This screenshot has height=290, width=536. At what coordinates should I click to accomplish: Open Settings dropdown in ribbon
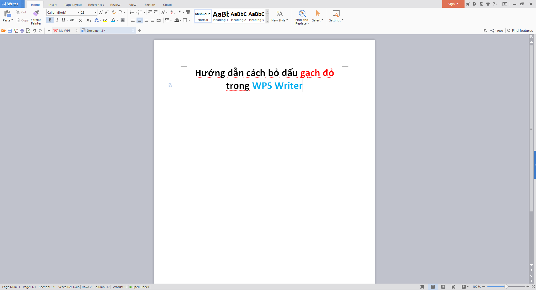coord(336,16)
